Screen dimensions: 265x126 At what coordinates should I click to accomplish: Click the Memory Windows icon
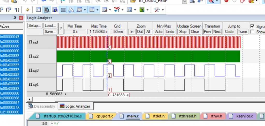click(x=92, y=10)
